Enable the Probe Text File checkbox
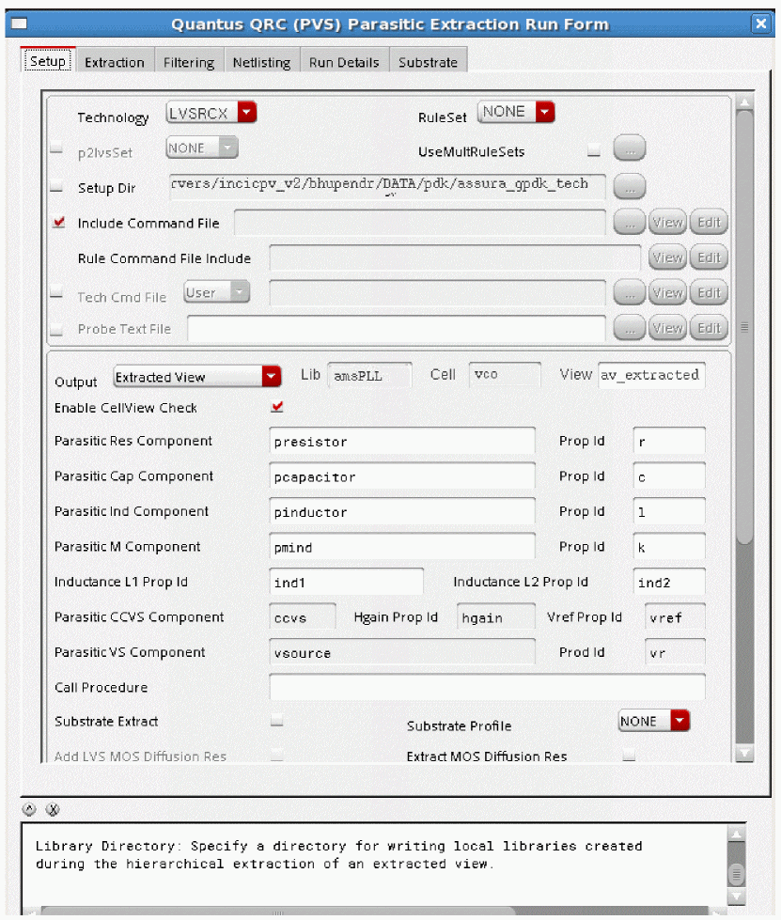Viewport: 781px width, 920px height. coord(56,330)
